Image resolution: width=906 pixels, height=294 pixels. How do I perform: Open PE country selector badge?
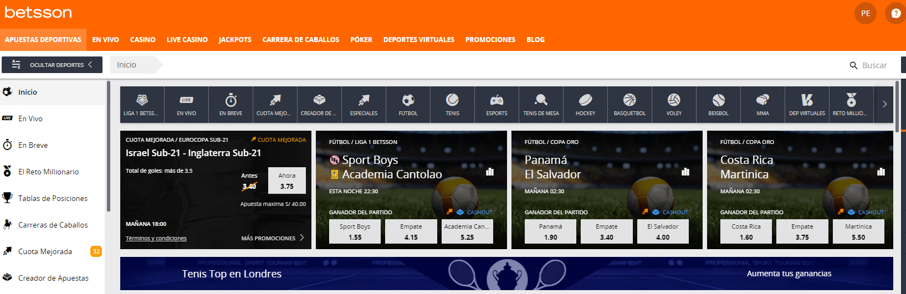point(866,13)
